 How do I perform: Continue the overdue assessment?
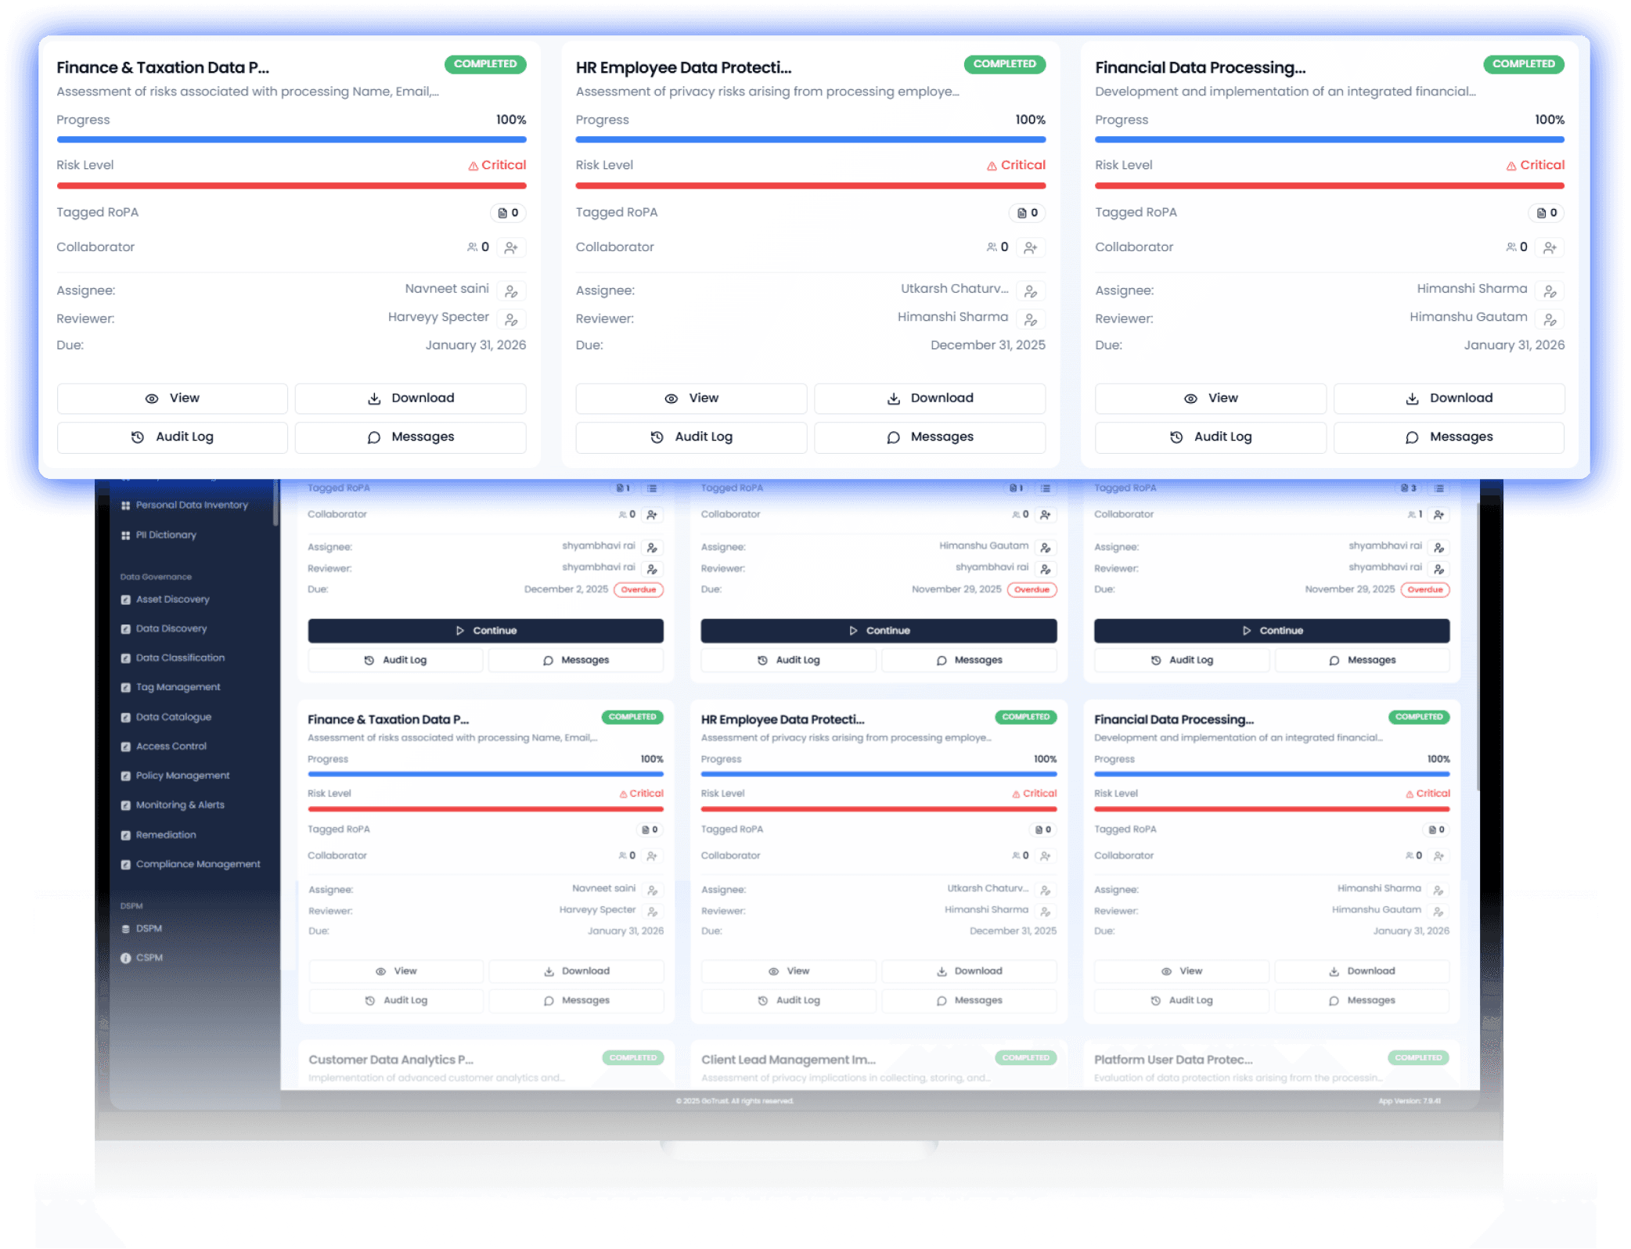point(486,630)
